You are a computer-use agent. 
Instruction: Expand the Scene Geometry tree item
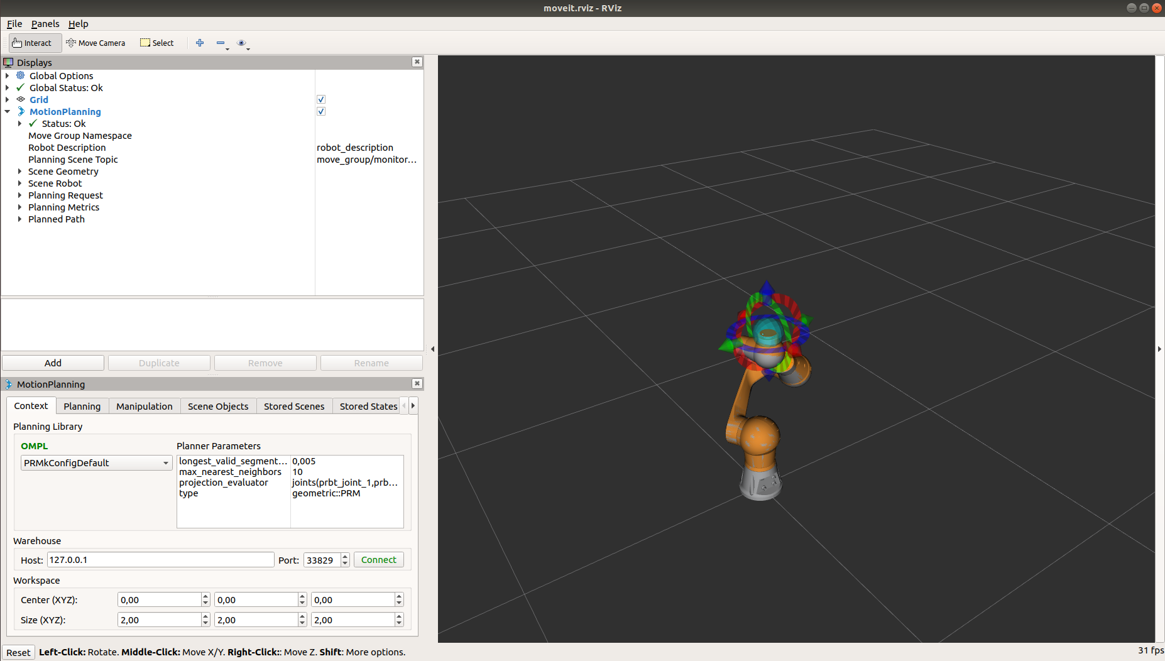coord(19,171)
